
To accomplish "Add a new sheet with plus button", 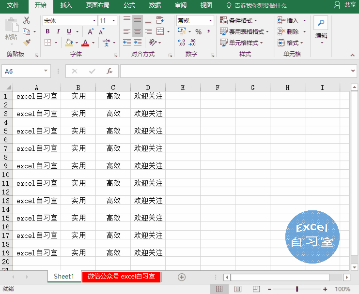I will (x=182, y=277).
